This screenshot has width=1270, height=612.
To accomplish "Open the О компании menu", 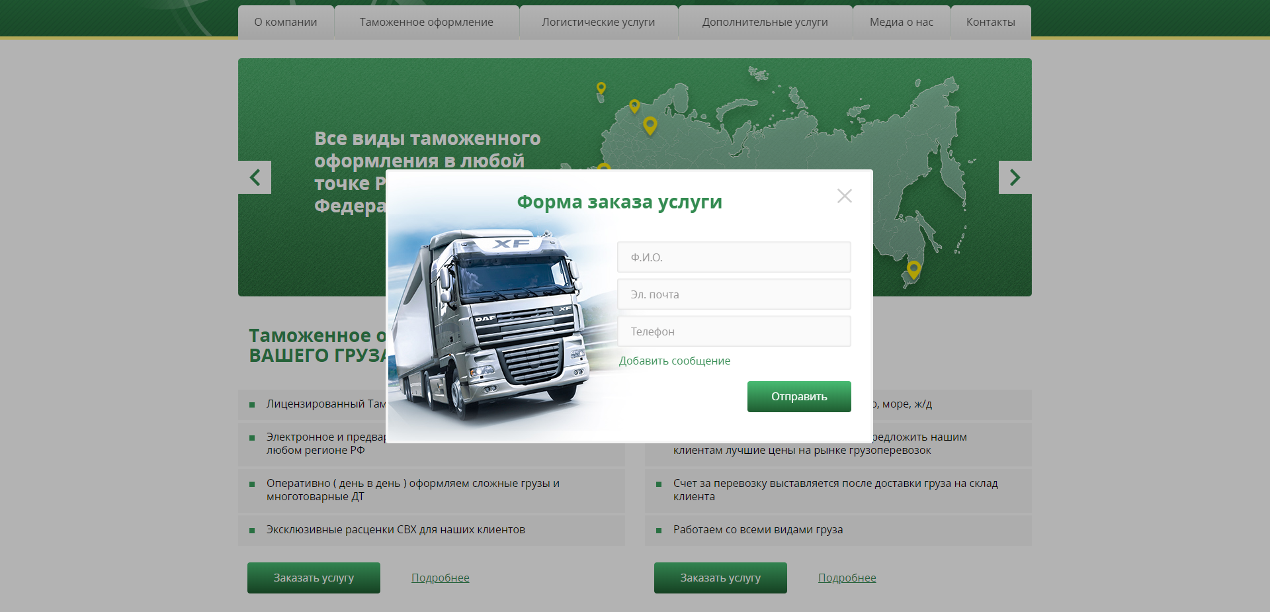I will pyautogui.click(x=286, y=22).
